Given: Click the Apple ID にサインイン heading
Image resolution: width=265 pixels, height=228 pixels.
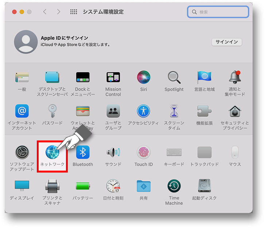Looking at the screenshot, I should tap(65, 38).
